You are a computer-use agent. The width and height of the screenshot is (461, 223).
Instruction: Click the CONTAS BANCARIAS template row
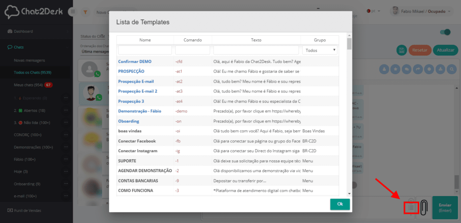coord(228,181)
